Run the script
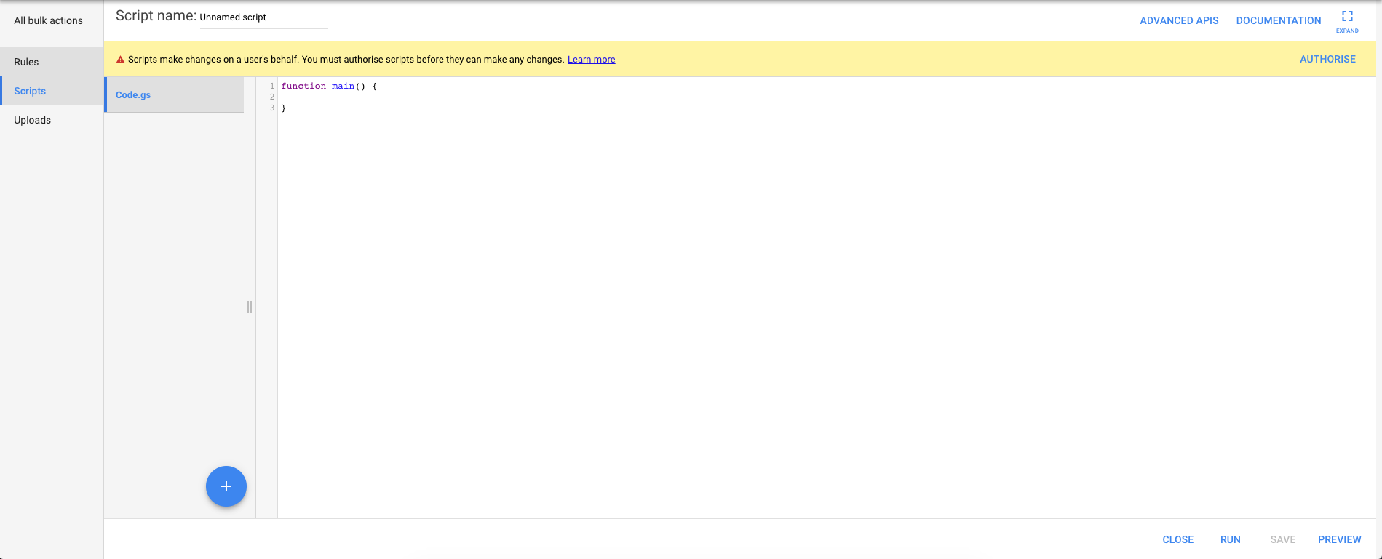Image resolution: width=1382 pixels, height=559 pixels. click(1230, 539)
